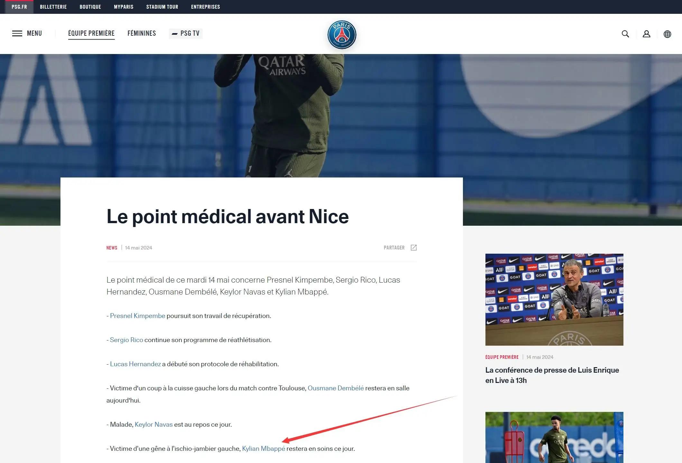Open the user account icon
Screen dimensions: 682x463
[646, 34]
